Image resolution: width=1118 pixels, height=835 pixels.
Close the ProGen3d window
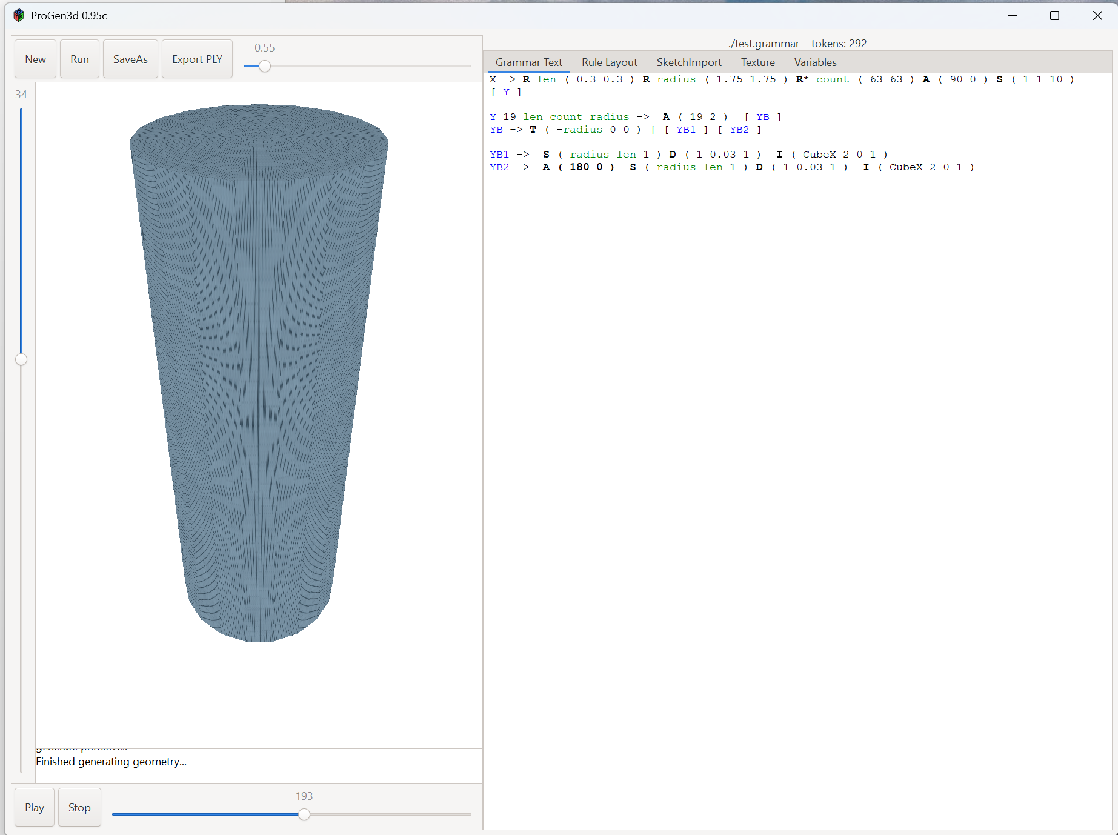pos(1097,16)
